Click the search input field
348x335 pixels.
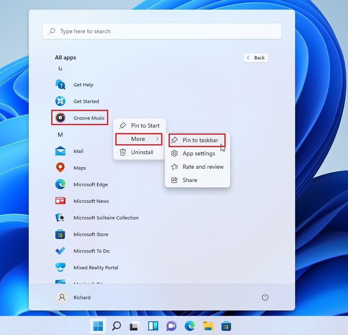tap(162, 31)
